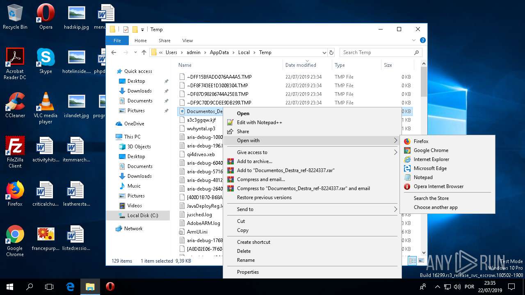Open Properties from the context menu

point(312,272)
